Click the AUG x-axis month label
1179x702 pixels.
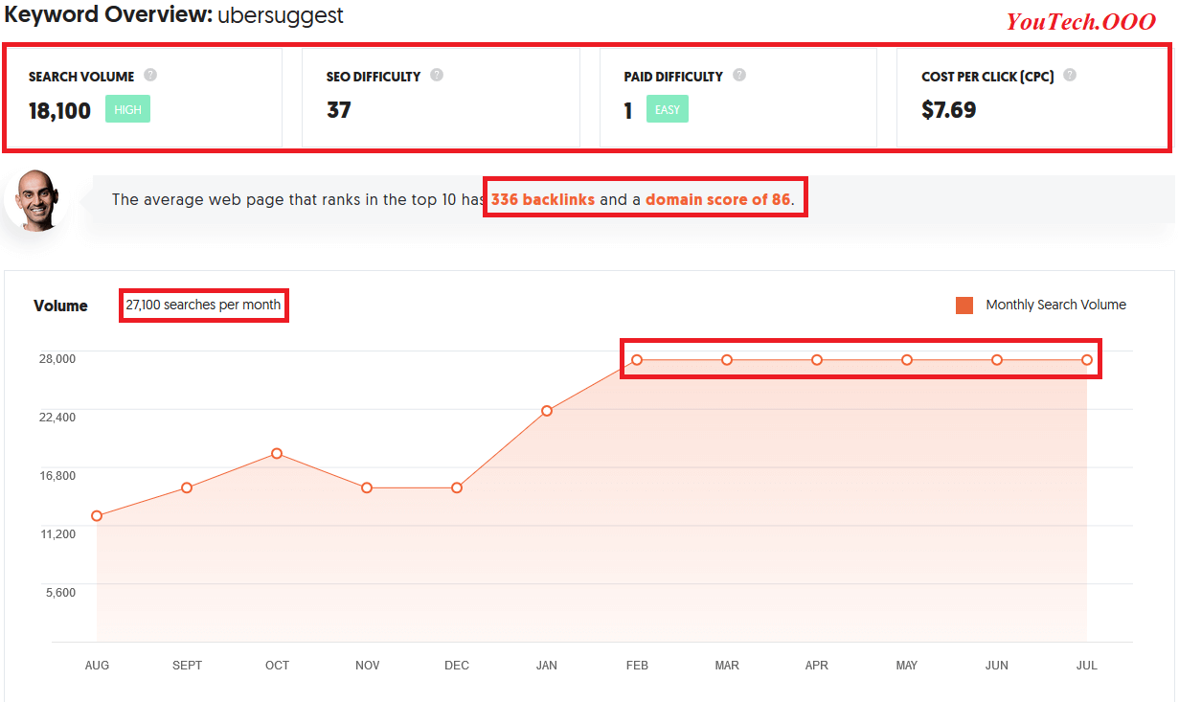point(97,666)
